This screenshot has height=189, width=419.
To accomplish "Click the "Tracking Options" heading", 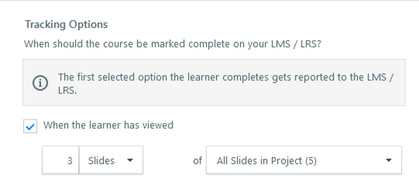I will click(66, 25).
